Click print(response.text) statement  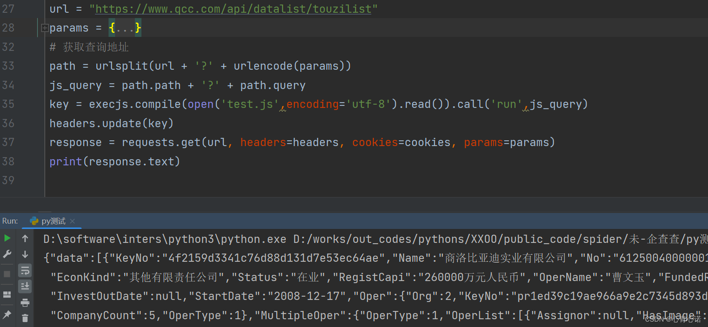(115, 162)
